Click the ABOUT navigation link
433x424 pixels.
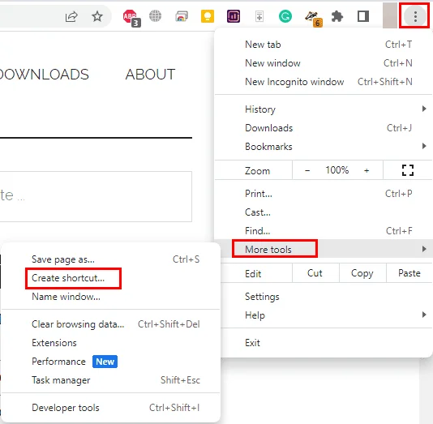click(x=150, y=75)
